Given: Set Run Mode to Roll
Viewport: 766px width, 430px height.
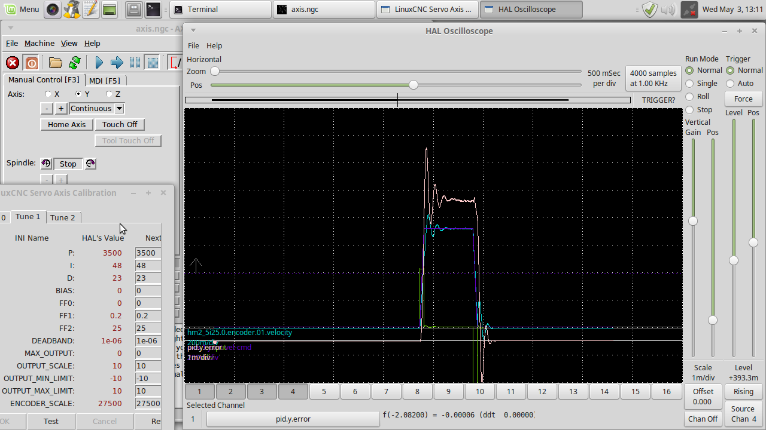Looking at the screenshot, I should point(689,97).
